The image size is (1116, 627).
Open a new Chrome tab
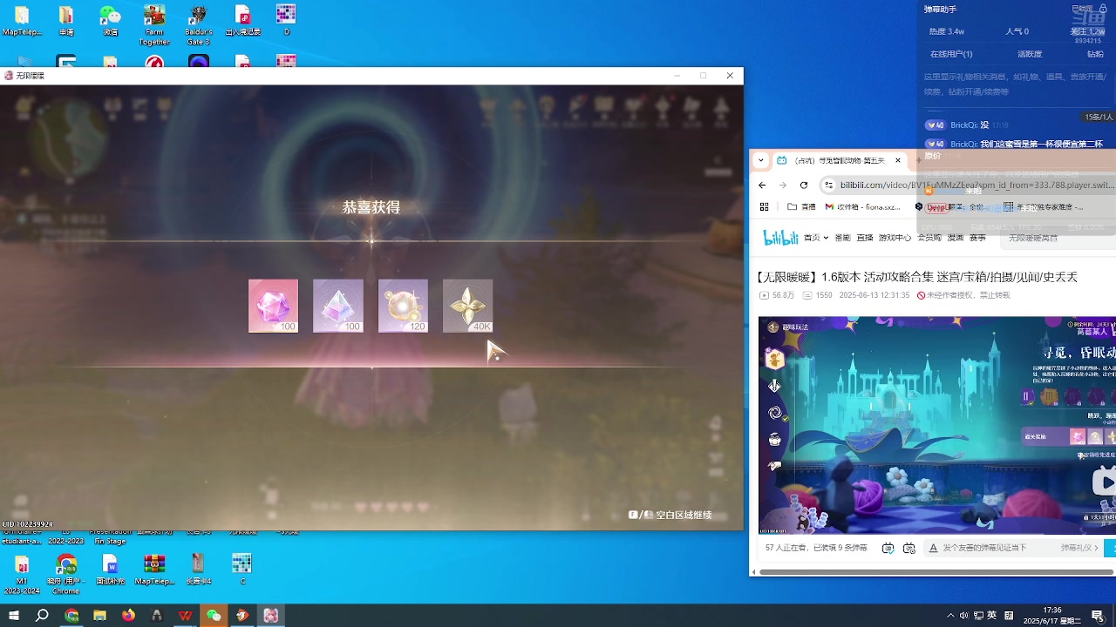click(918, 160)
